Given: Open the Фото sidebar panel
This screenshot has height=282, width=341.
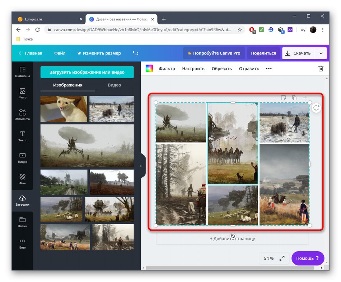Looking at the screenshot, I should tap(22, 94).
